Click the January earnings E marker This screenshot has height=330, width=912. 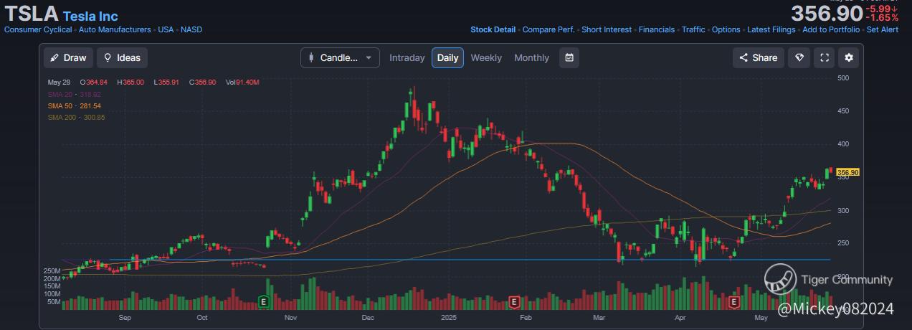[x=513, y=302]
